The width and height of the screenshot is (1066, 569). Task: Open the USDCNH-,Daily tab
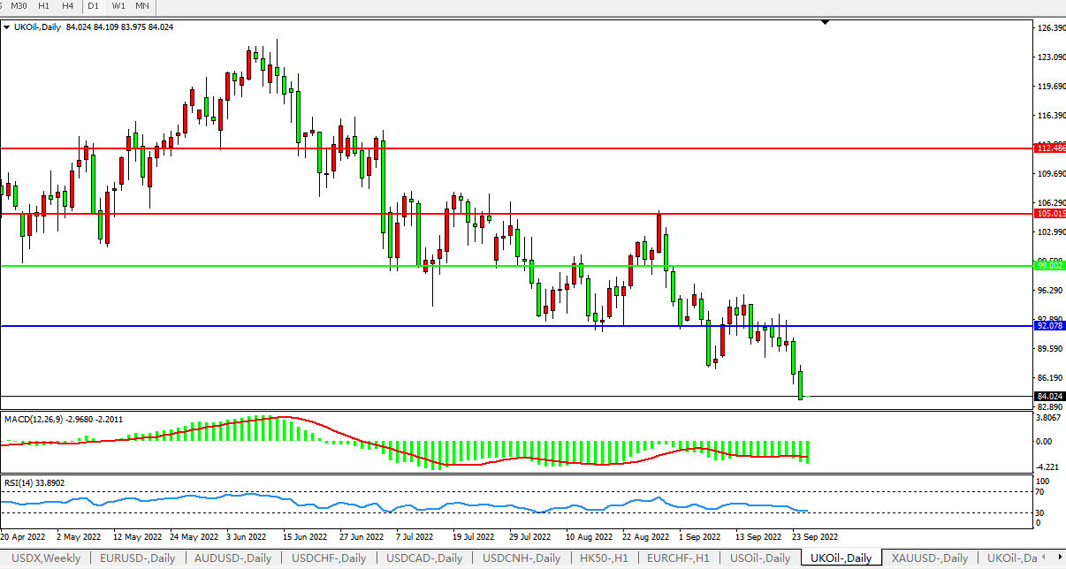click(521, 558)
